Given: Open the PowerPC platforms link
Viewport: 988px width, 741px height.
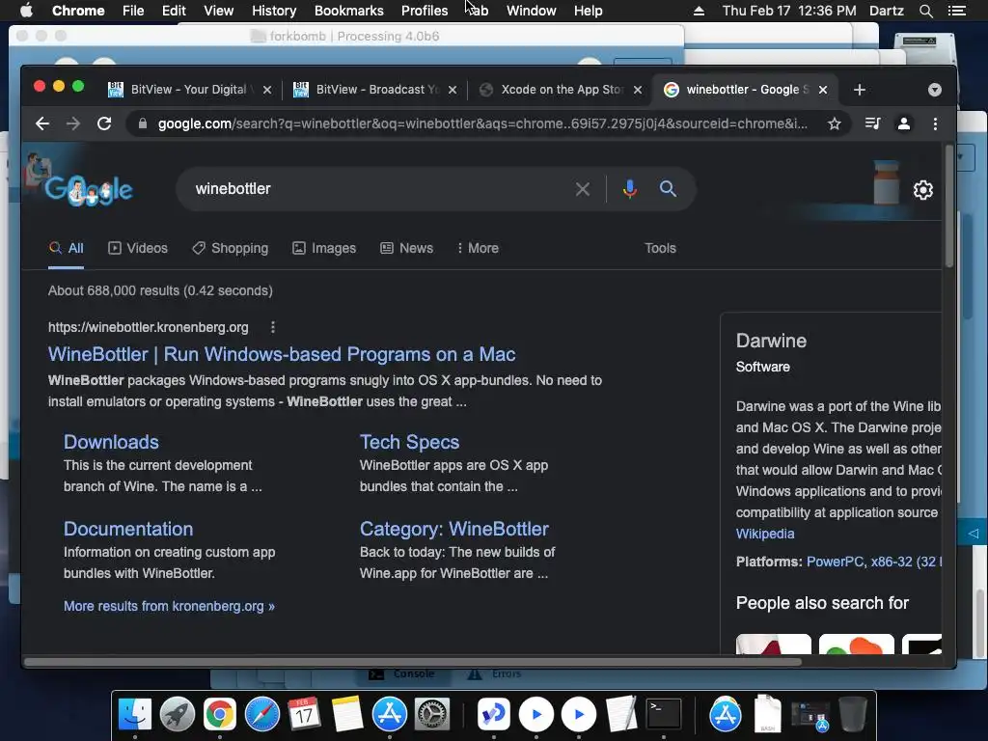Looking at the screenshot, I should point(836,562).
